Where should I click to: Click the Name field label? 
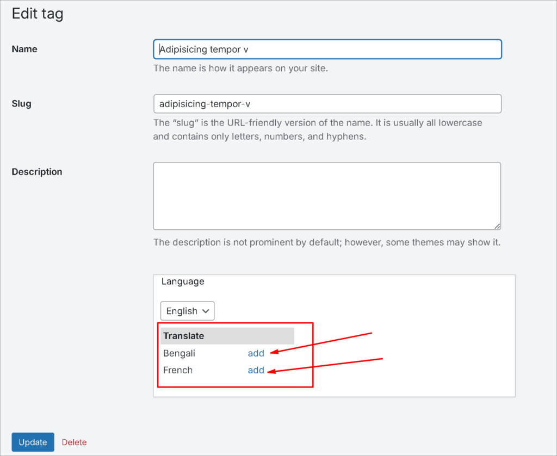click(24, 49)
